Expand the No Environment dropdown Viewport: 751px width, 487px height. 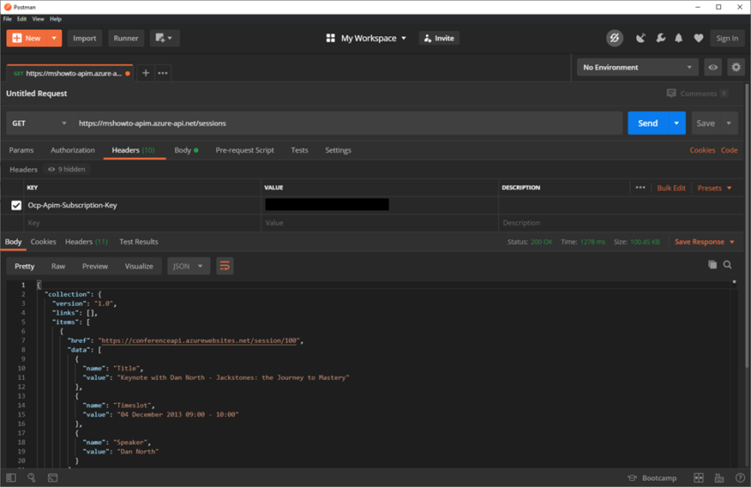coord(637,67)
